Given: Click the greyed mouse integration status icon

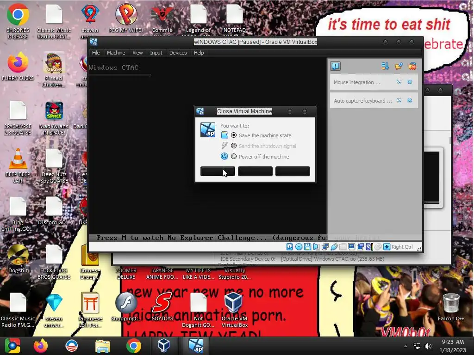Looking at the screenshot, I should [378, 247].
